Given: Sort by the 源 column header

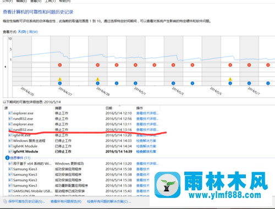Looking at the screenshot, I should tap(29, 108).
